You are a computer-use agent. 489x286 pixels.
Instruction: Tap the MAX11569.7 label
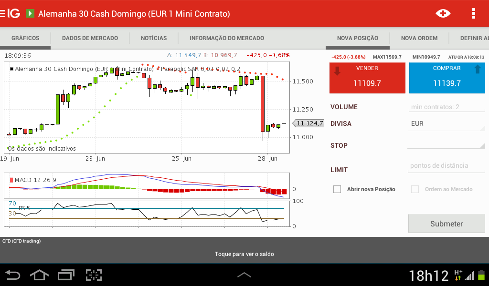click(x=387, y=57)
